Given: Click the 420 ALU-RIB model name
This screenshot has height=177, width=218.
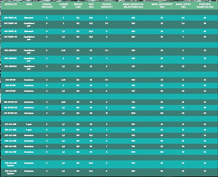Looking at the screenshot, I should coord(11,152).
